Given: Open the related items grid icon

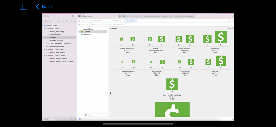Looking at the screenshot, I should [79, 21].
